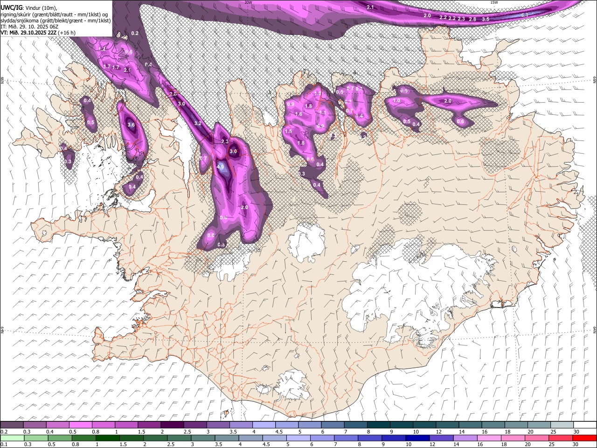
Task: Pick the darkest purple swatch between 2 and 2.5
Action: pyautogui.click(x=172, y=425)
